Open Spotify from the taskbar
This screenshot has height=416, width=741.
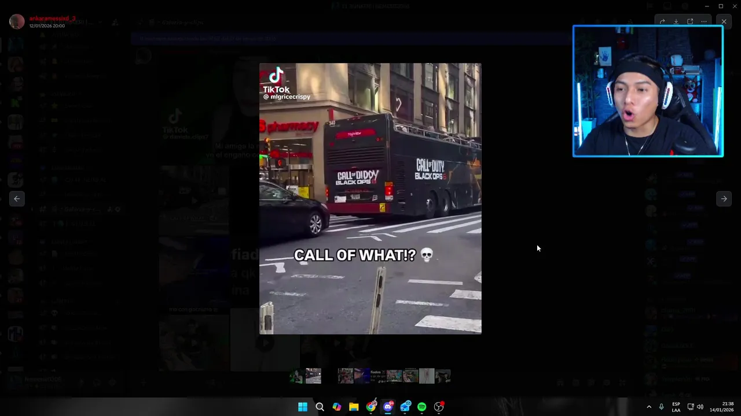(x=422, y=407)
